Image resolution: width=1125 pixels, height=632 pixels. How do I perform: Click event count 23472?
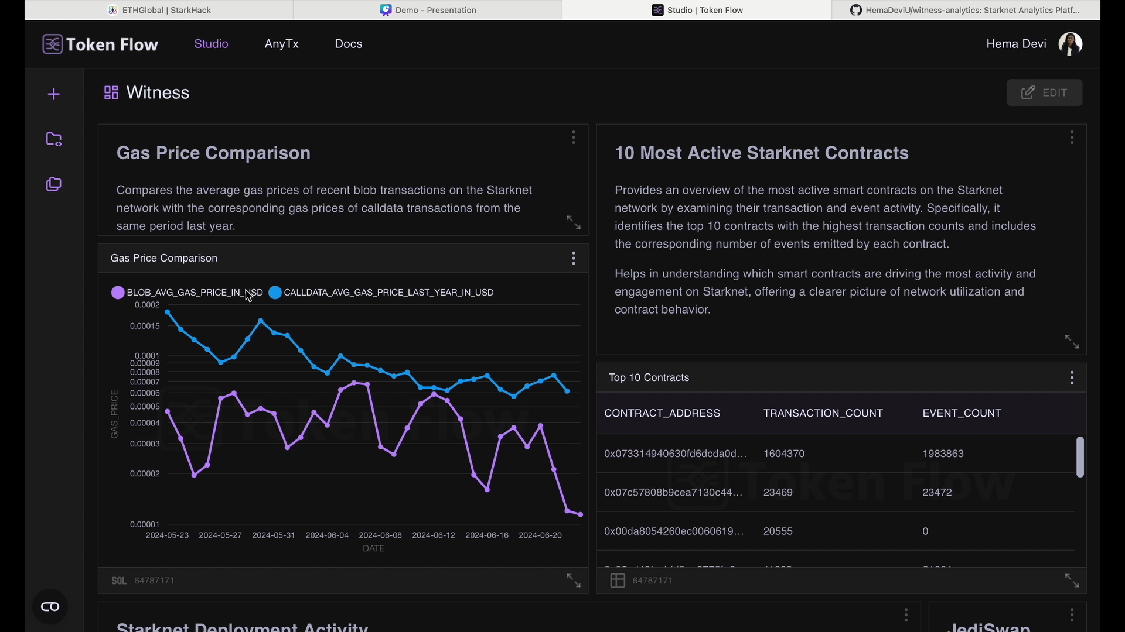tap(937, 493)
